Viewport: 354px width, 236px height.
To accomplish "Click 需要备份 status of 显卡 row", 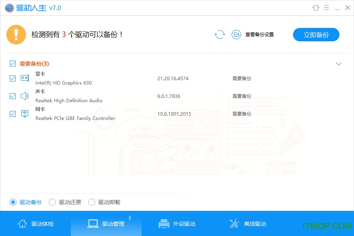I will tap(242, 79).
